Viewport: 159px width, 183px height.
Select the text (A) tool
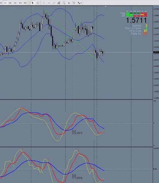pyautogui.click(x=69, y=3)
